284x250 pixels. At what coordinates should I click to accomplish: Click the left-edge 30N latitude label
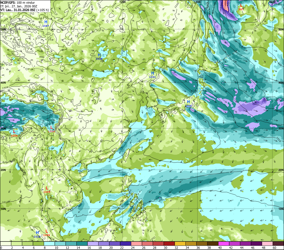[3, 129]
